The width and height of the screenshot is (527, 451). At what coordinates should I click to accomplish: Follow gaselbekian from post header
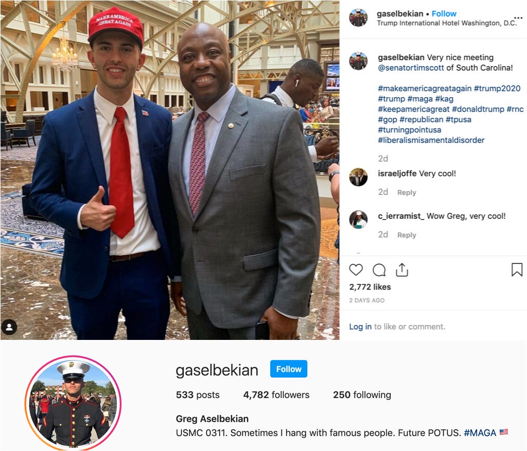click(444, 14)
